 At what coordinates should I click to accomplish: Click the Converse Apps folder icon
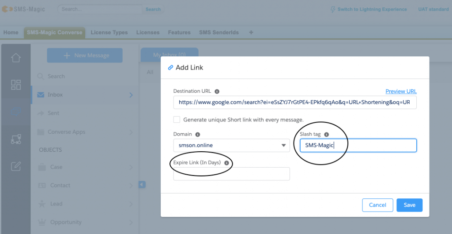(41, 132)
